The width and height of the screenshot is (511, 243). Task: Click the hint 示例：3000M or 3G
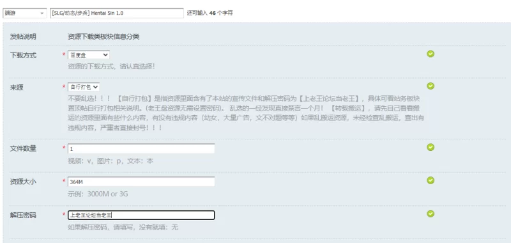click(x=98, y=194)
